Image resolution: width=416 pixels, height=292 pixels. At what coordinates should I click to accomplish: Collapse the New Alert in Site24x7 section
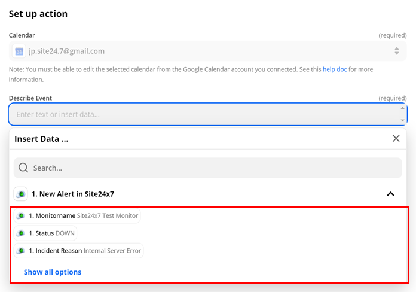coord(390,194)
